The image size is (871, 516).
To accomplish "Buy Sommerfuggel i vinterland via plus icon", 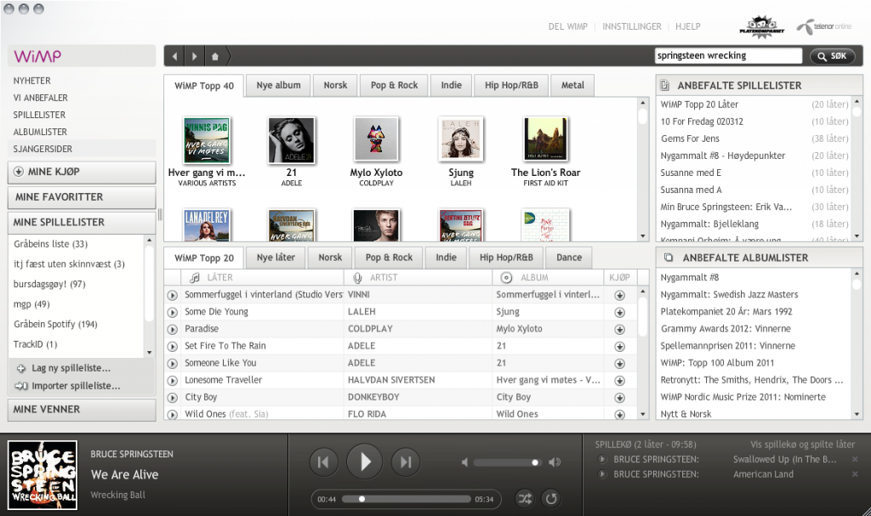I will (620, 296).
